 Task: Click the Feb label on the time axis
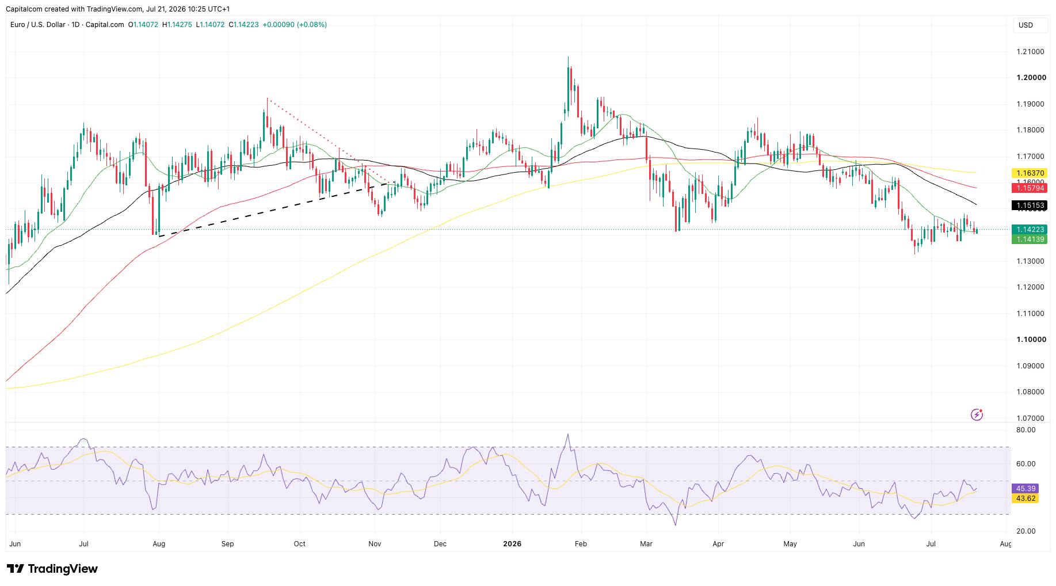[581, 543]
